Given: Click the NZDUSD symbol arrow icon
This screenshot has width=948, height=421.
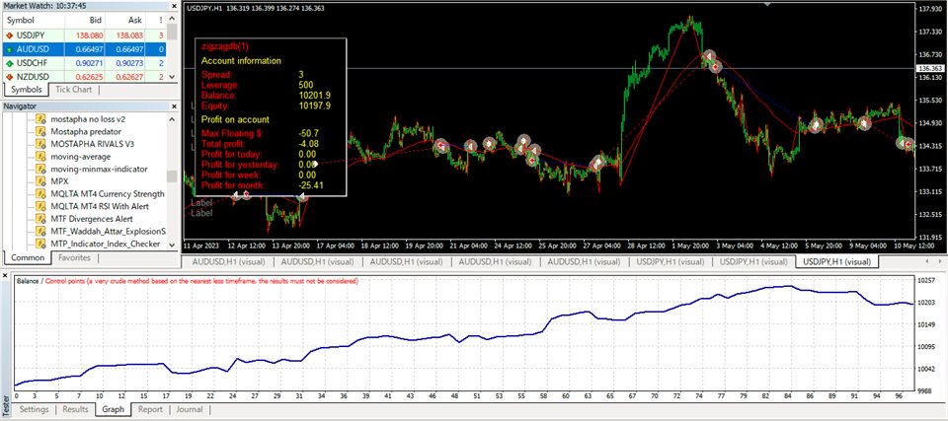Looking at the screenshot, I should click(10, 76).
